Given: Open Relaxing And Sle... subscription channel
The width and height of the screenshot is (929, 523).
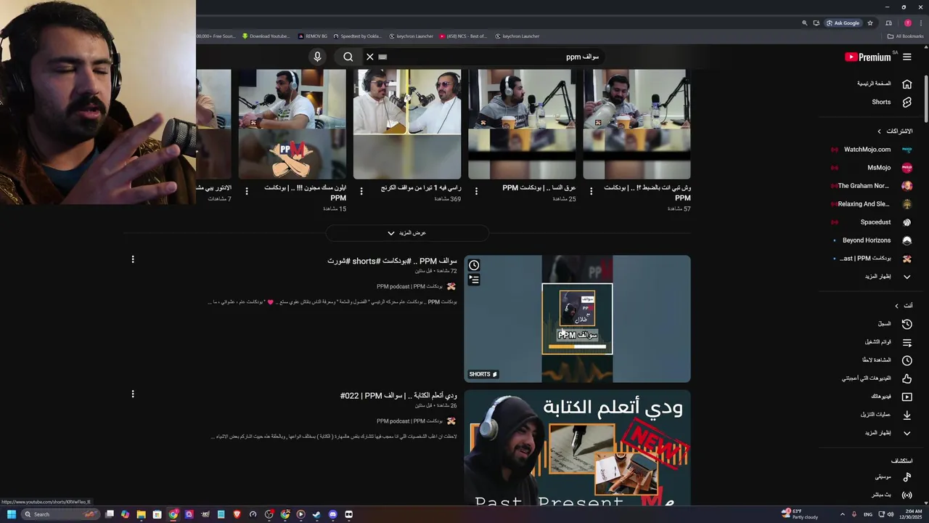Looking at the screenshot, I should pos(863,204).
